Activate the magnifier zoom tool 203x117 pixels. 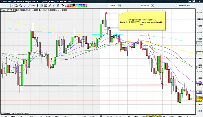tap(21, 6)
